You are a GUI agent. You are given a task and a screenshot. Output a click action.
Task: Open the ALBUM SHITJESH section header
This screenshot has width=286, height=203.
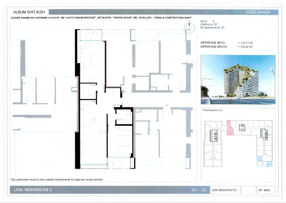click(x=29, y=12)
